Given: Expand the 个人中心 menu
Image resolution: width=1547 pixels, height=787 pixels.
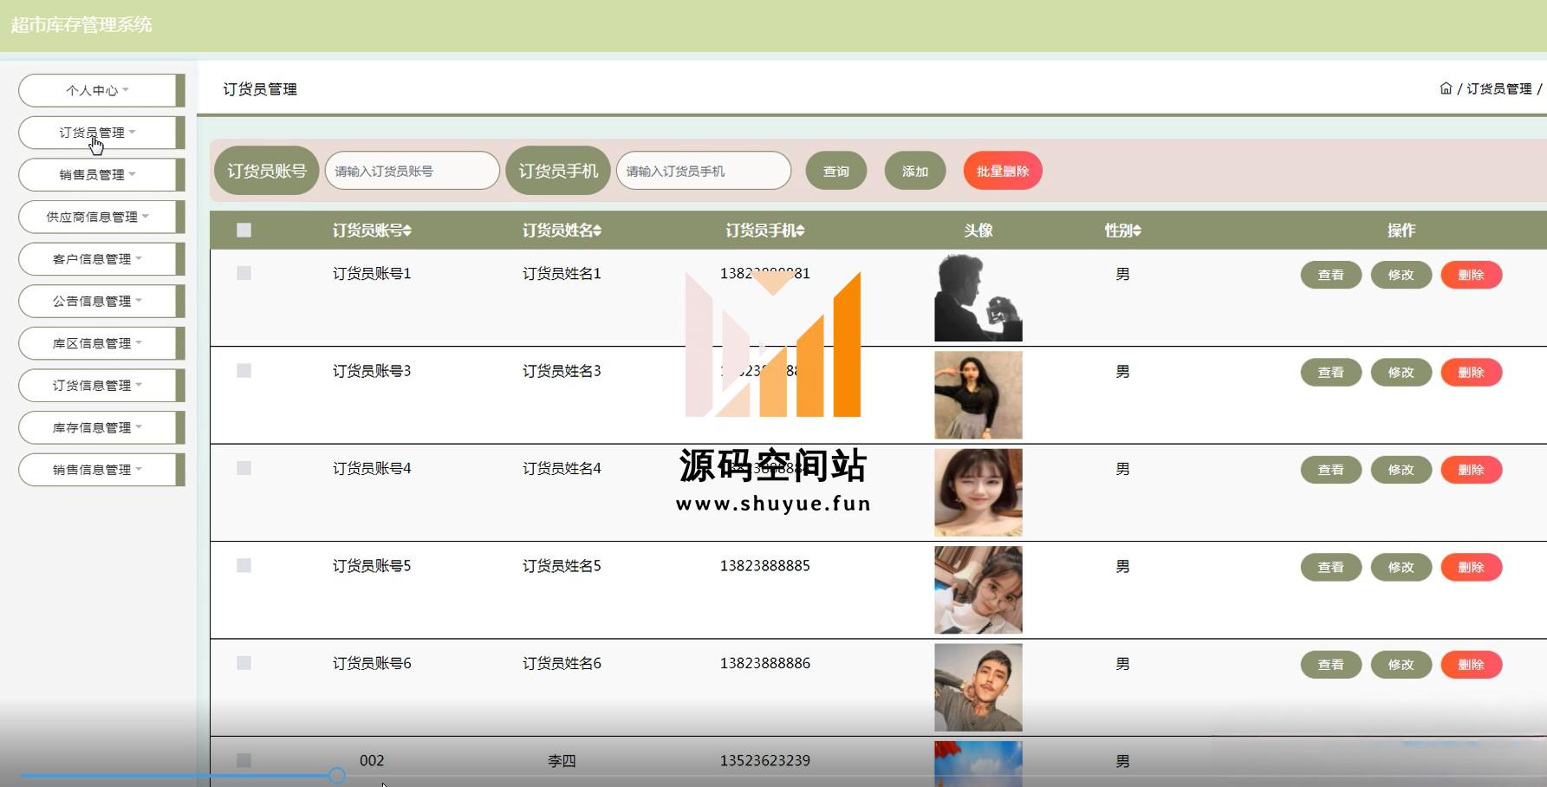Looking at the screenshot, I should 101,90.
